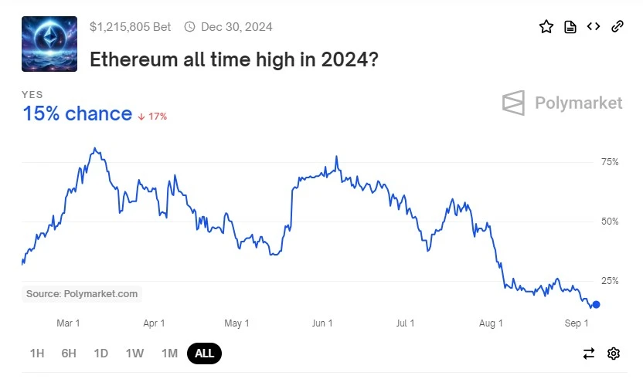Select the 1H time range
Viewport: 643px width, 389px height.
coord(37,353)
